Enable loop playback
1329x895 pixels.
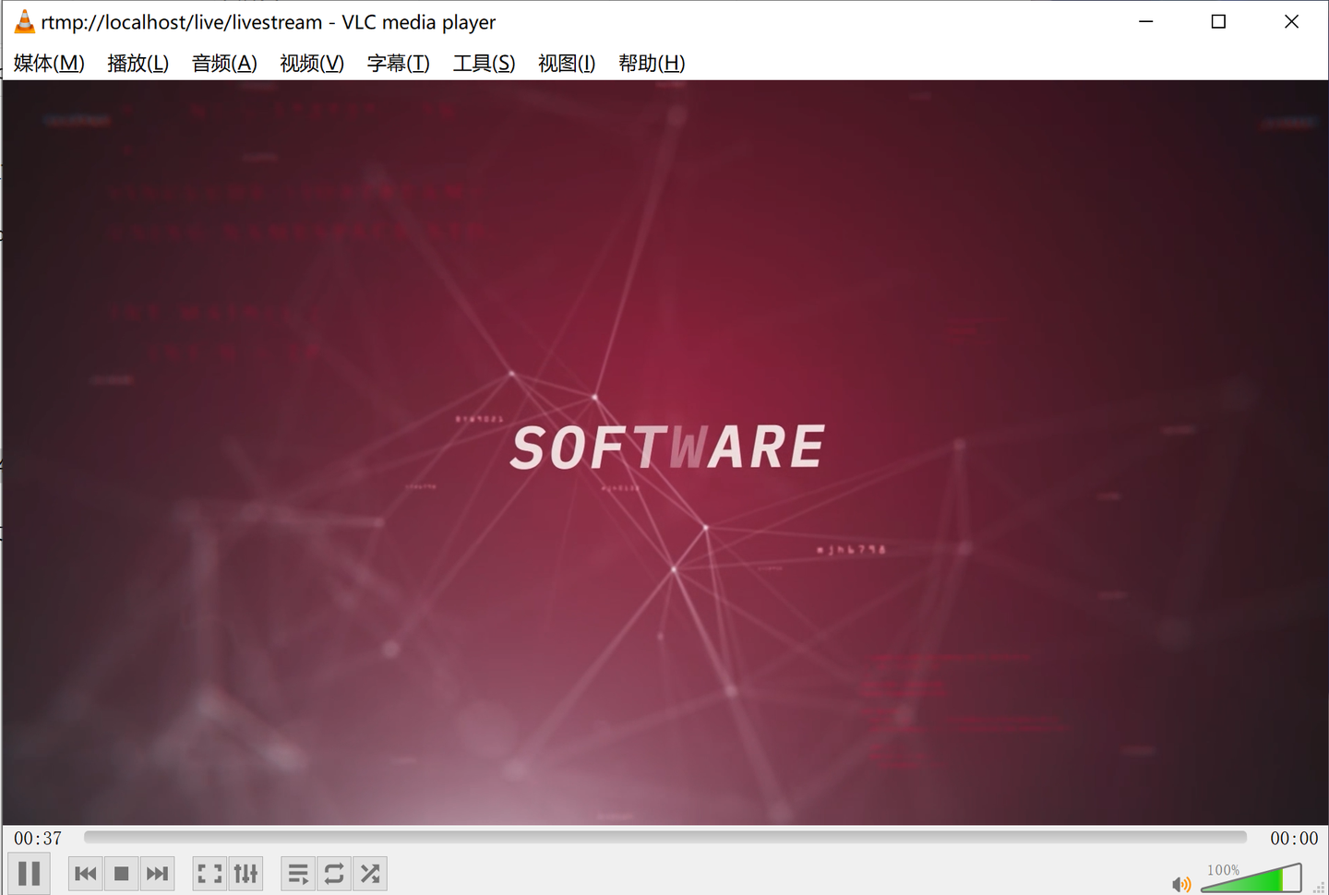click(x=333, y=873)
